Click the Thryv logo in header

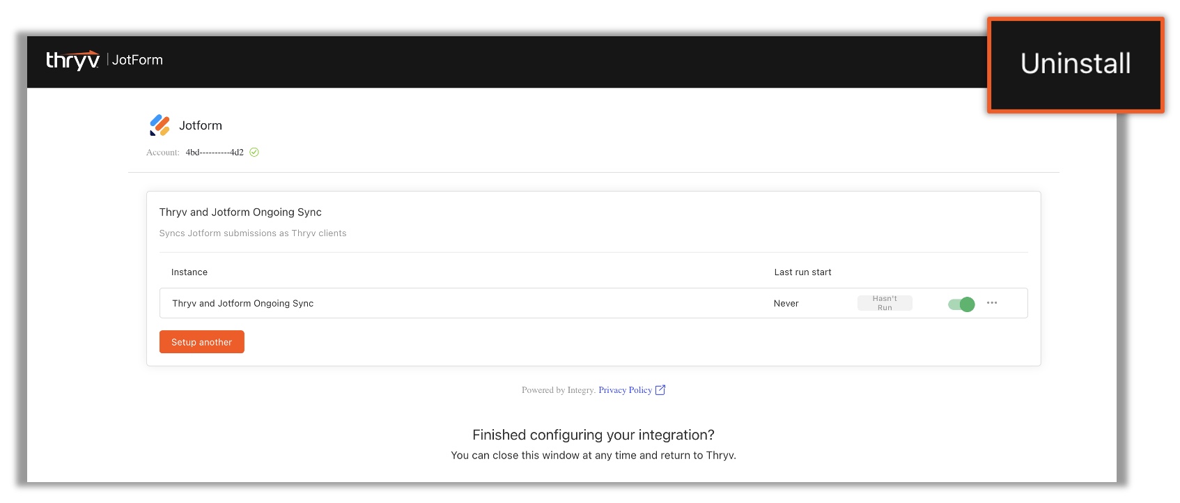click(72, 60)
